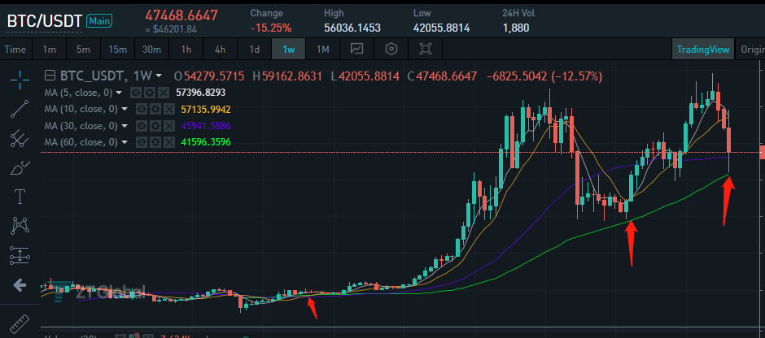Remove the MA (30, close, 0) indicator

click(x=168, y=126)
